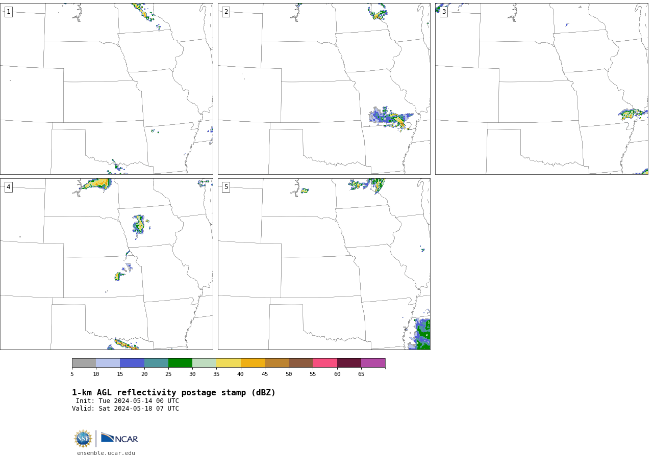Open postage stamp map number 2

click(324, 89)
